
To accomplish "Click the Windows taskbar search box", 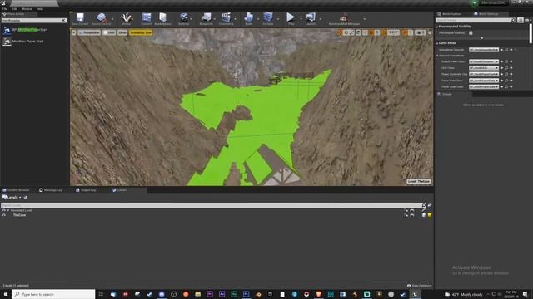I will click(53, 294).
